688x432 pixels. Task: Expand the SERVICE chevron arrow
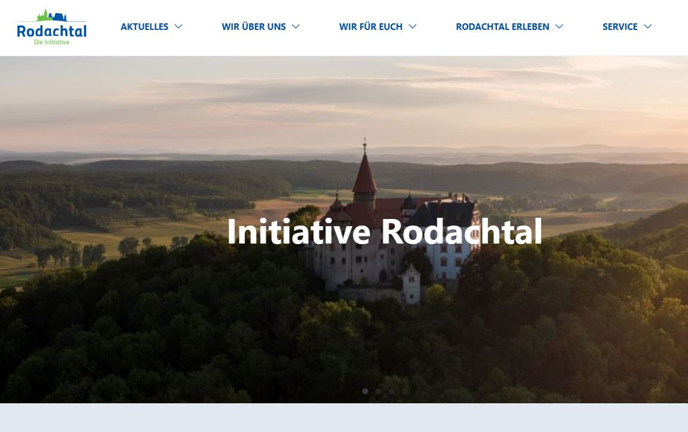tap(648, 27)
